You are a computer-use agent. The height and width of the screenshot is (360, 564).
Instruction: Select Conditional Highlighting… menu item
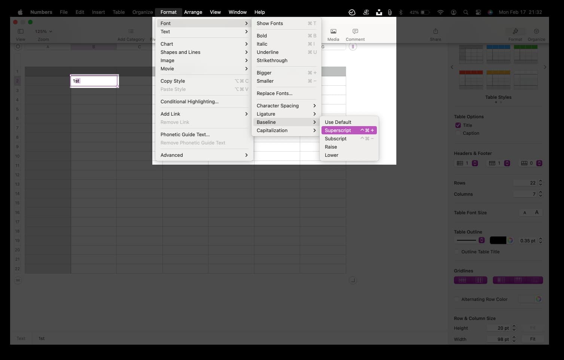point(204,101)
